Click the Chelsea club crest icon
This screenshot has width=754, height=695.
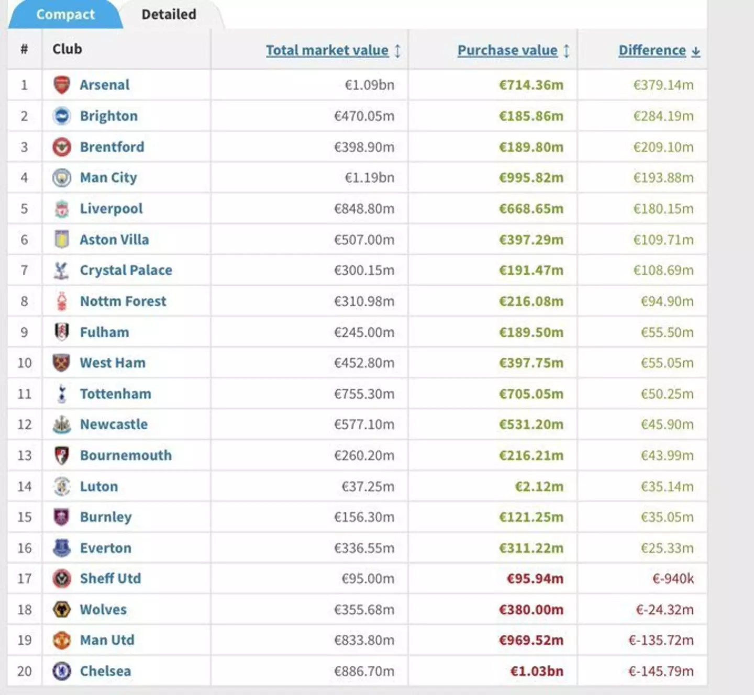click(x=62, y=671)
